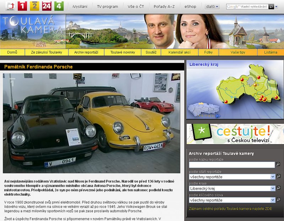This screenshot has width=284, height=221.
Task: Click the Celá mapa link
Action: tap(205, 116)
